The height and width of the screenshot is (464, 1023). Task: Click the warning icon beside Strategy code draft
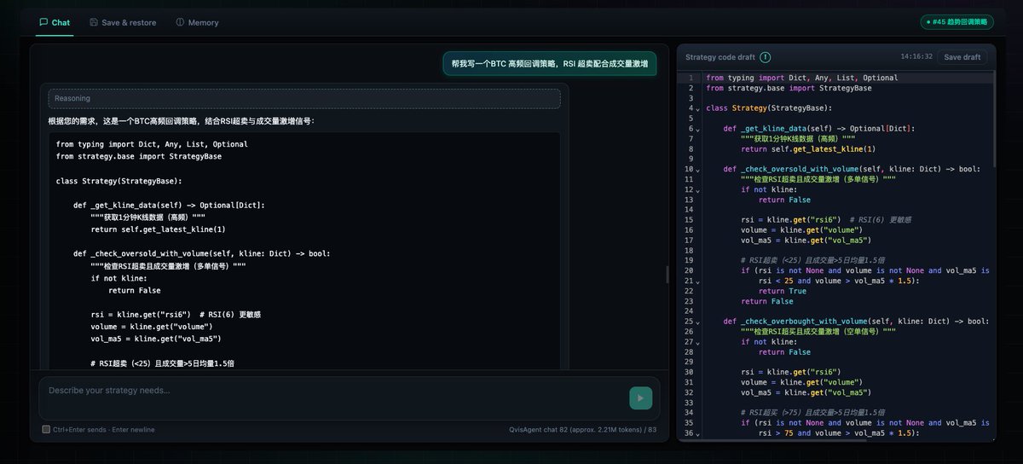point(766,57)
